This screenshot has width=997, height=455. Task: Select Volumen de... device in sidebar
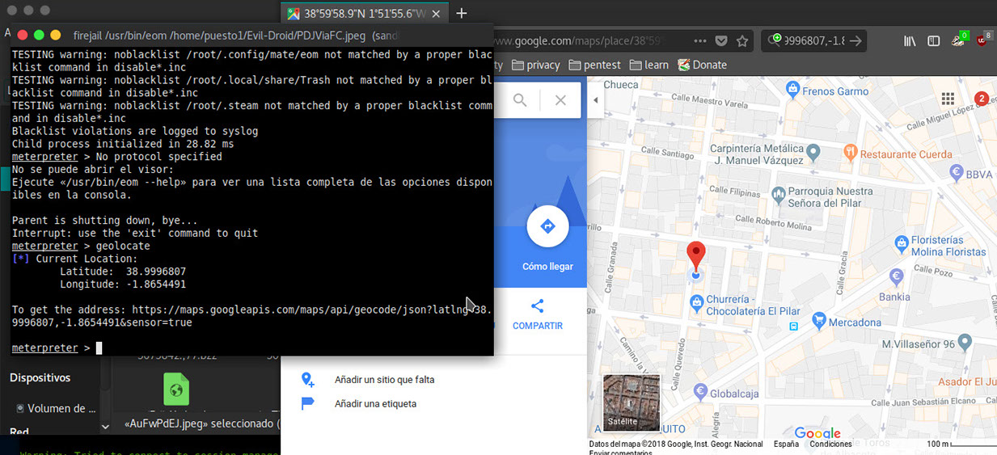[x=56, y=408]
